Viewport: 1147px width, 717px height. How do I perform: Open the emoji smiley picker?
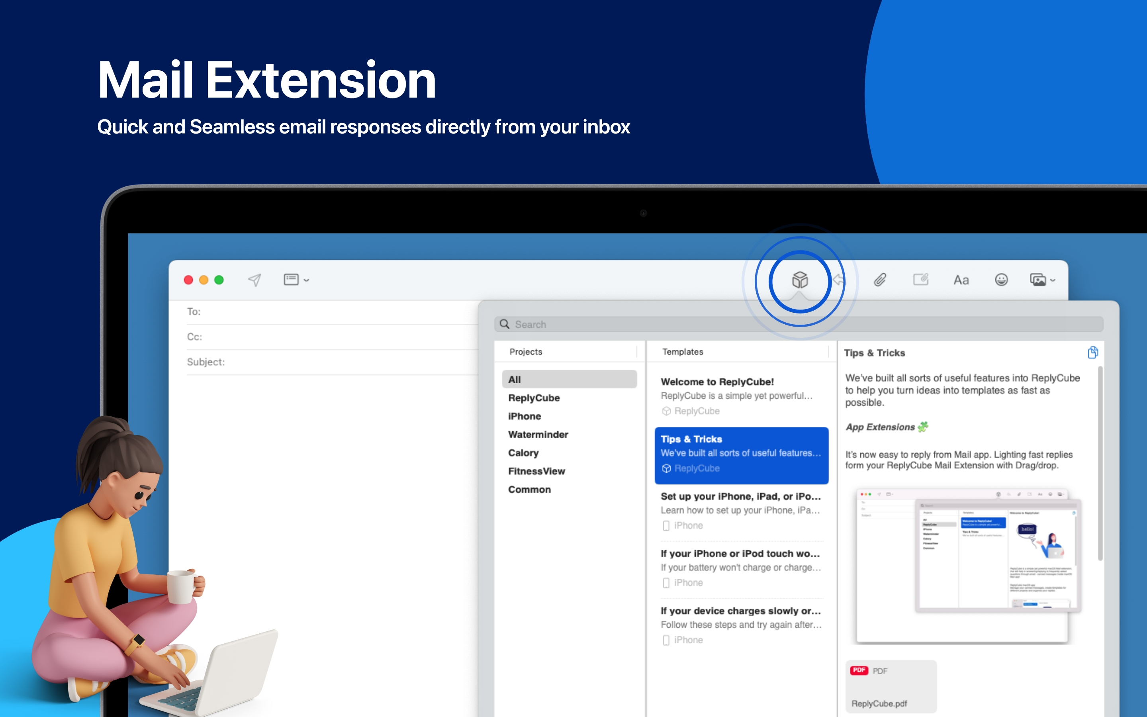[1001, 280]
